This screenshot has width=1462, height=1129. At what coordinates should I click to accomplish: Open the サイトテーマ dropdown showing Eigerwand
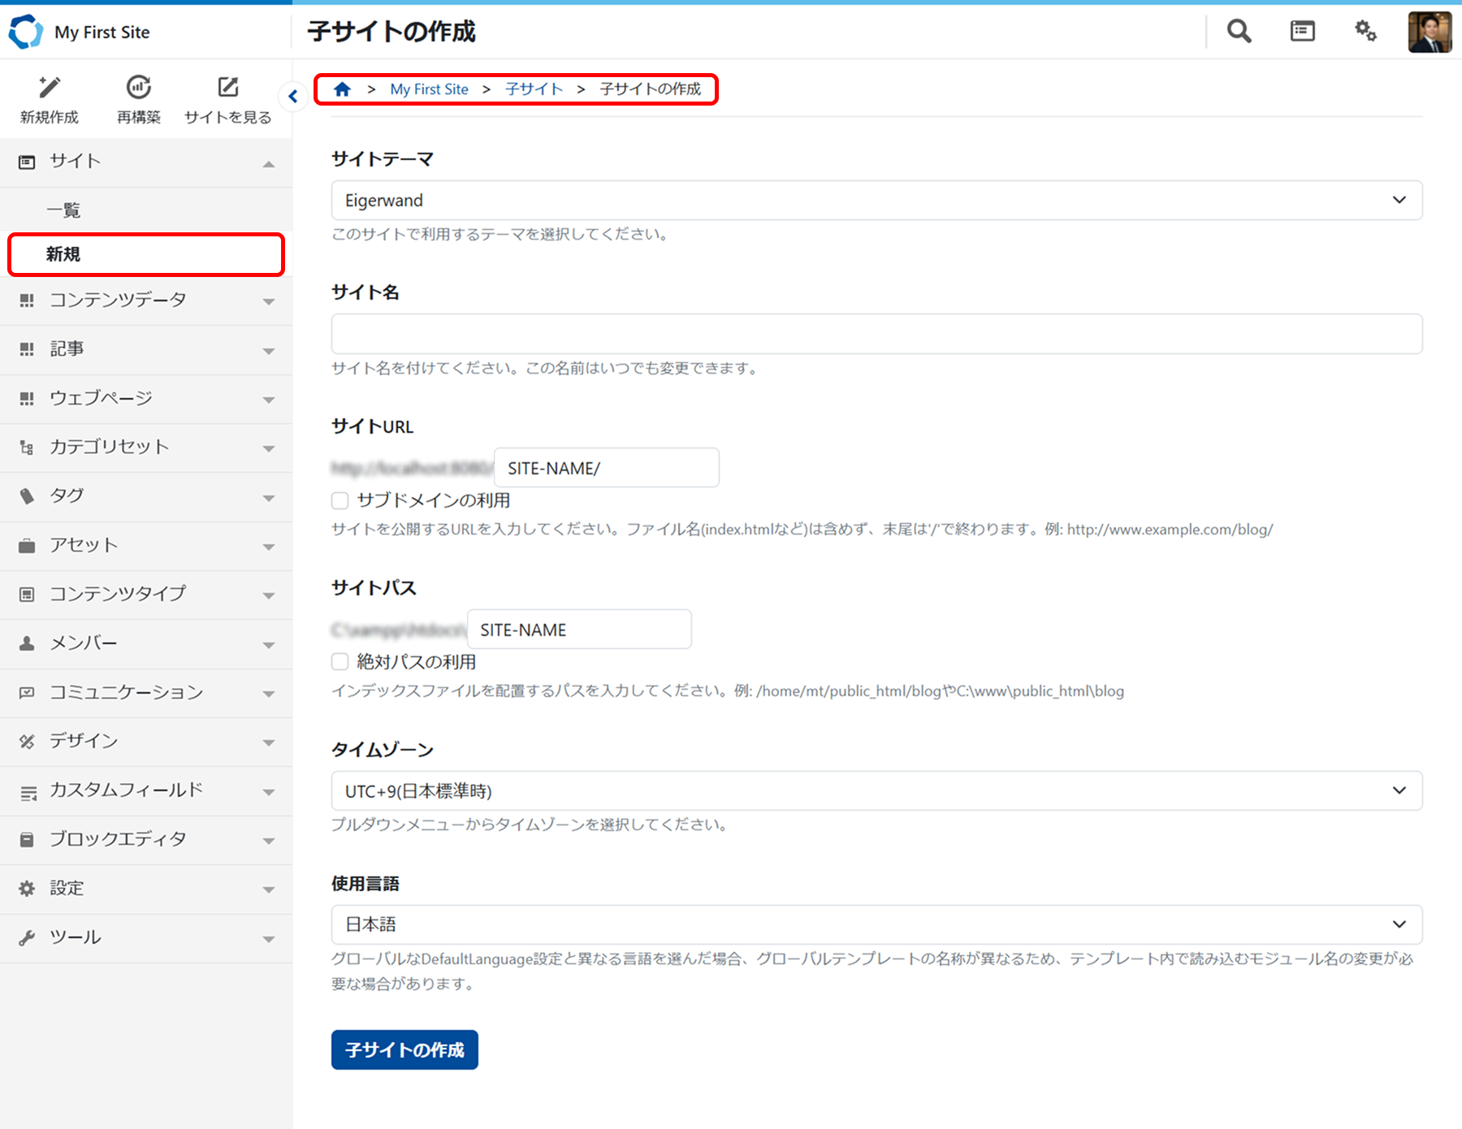(x=876, y=200)
